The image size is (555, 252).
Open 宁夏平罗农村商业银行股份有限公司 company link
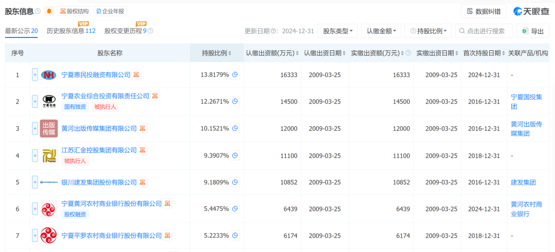point(112,236)
